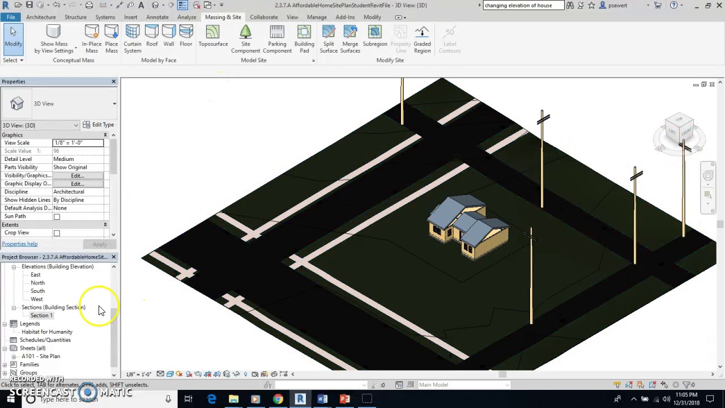Select the Curtain System tool

point(133,39)
